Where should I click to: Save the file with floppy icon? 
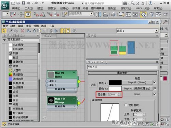coord(23,3)
